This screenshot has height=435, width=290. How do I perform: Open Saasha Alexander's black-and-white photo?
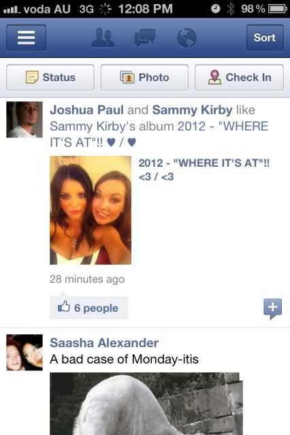coord(146,404)
